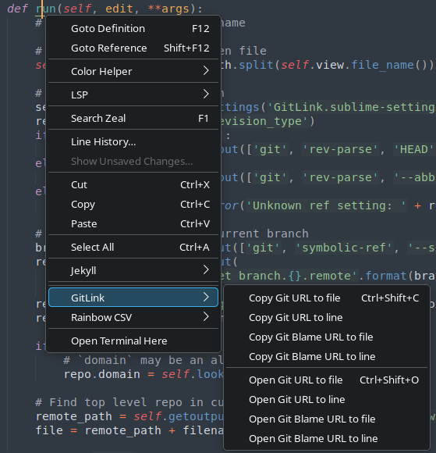Choose Open Git URL to file

327,380
